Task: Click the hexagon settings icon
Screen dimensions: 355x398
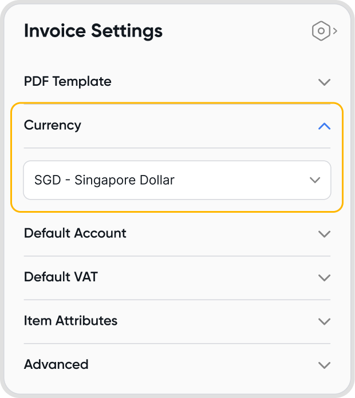Action: click(x=321, y=31)
